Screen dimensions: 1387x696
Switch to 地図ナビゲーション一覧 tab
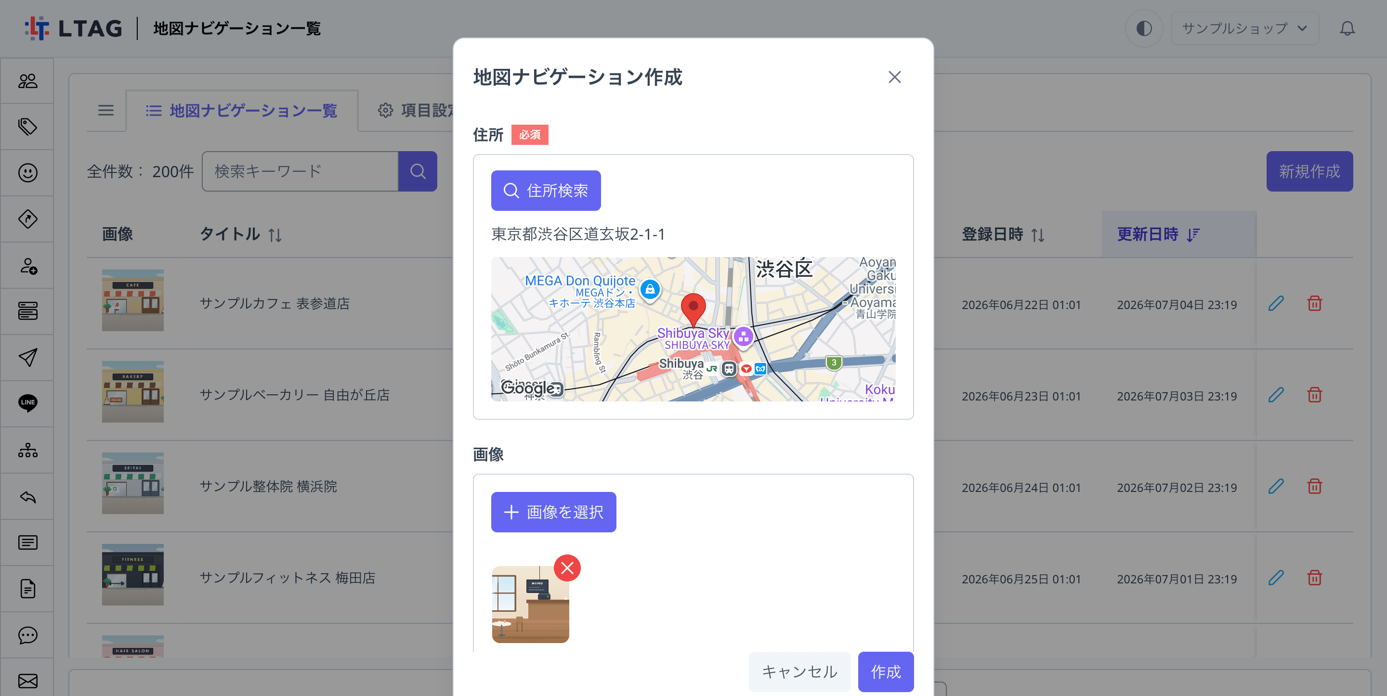[x=241, y=110]
